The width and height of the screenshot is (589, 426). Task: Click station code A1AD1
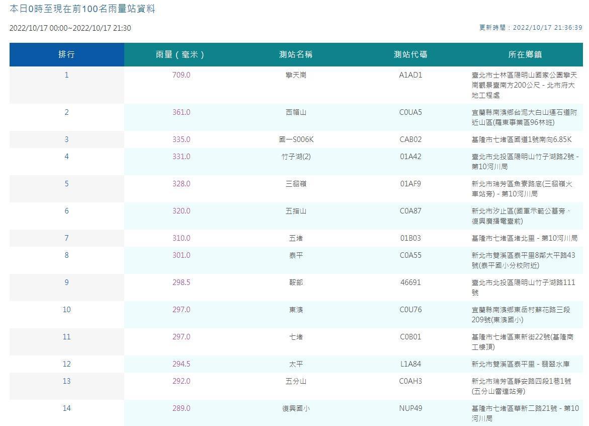coord(410,75)
